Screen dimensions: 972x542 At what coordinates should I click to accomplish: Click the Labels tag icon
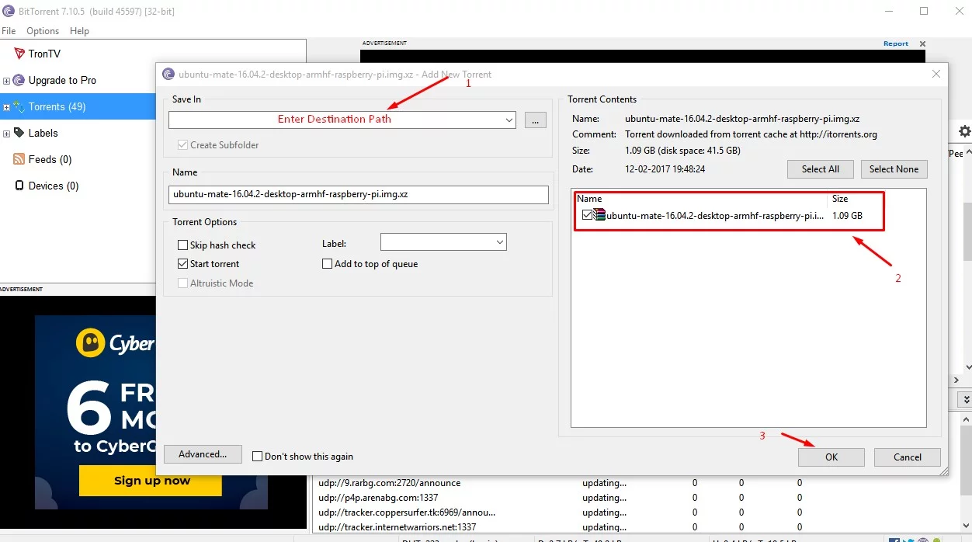coord(19,133)
